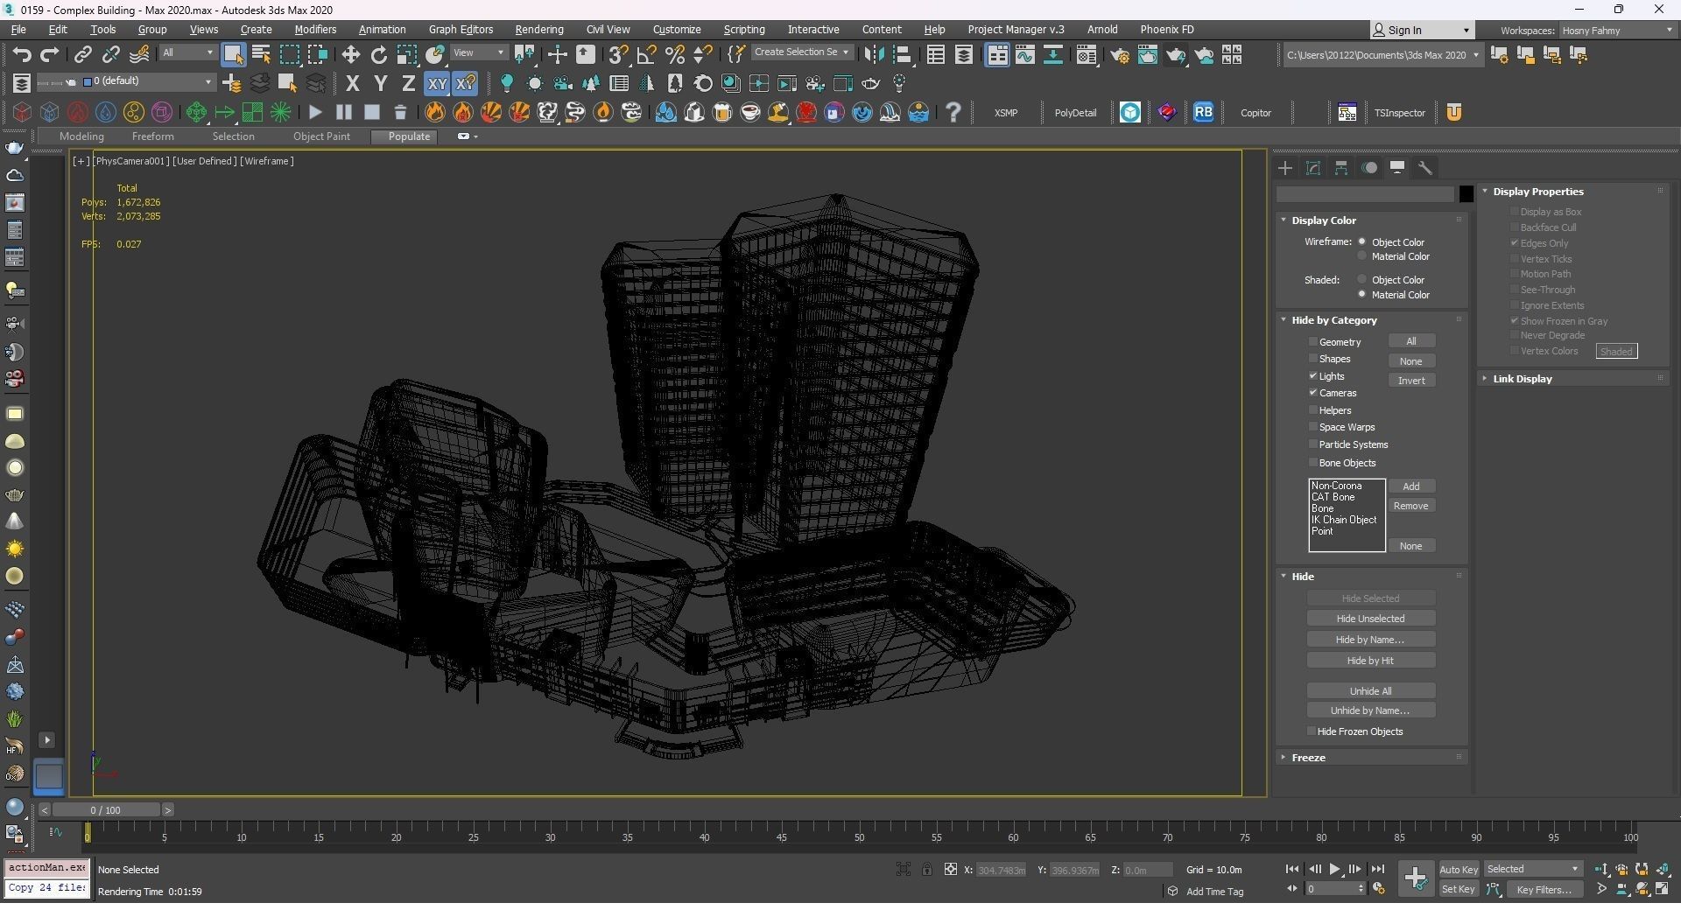Expand the Link Display rollout
Screen dimensions: 1681x910
(1574, 379)
